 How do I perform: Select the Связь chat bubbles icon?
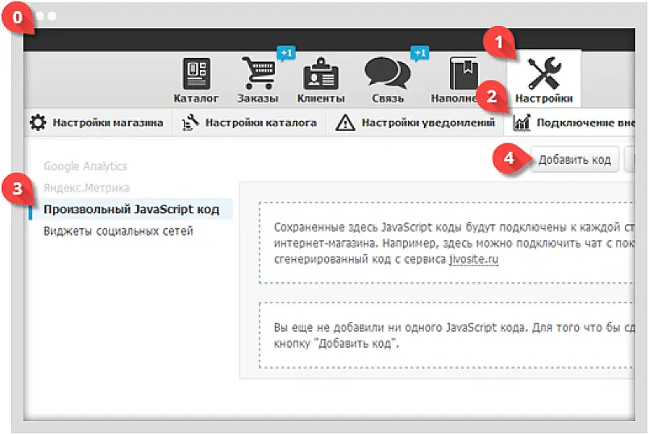coord(382,74)
